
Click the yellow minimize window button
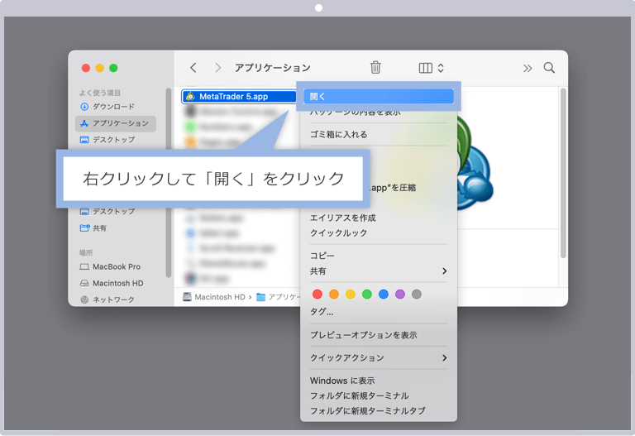[x=99, y=68]
